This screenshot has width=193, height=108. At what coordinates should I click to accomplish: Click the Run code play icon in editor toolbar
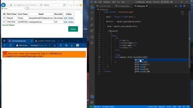pyautogui.click(x=176, y=6)
